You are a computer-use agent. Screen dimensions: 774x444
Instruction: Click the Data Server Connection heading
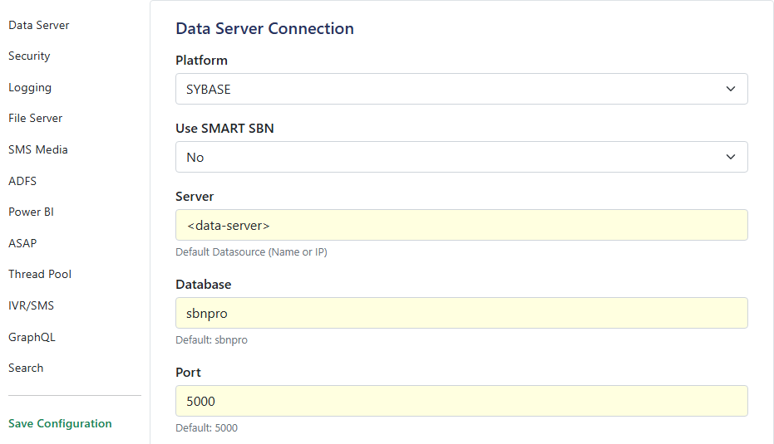(x=264, y=28)
